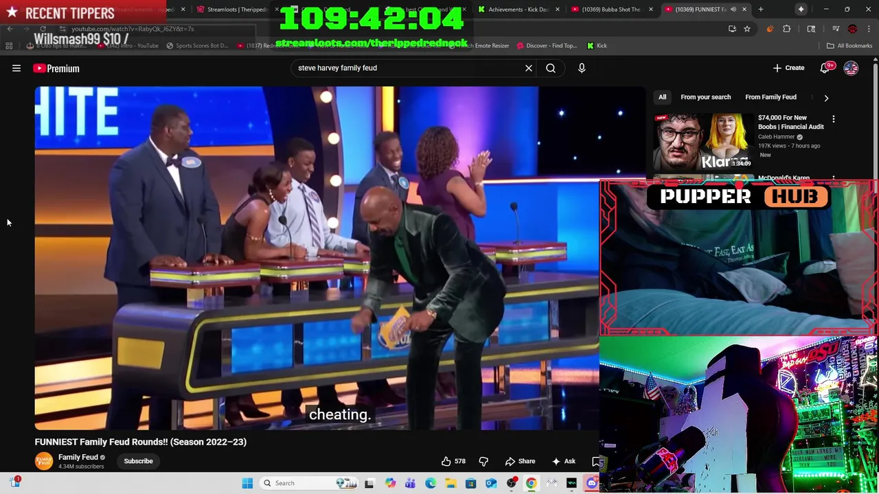879x494 pixels.
Task: Subscribe to Family Feud channel
Action: pos(138,461)
